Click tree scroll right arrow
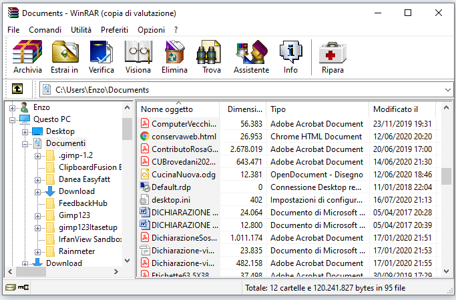 [x=116, y=271]
